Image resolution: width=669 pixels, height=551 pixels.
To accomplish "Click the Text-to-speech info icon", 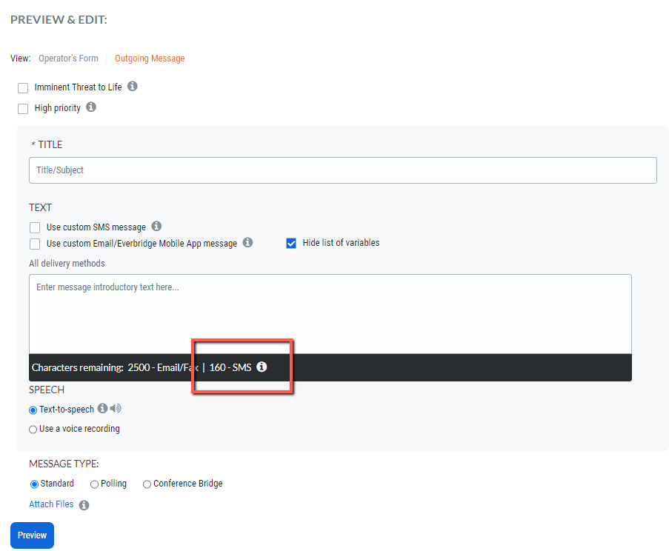I will (103, 408).
